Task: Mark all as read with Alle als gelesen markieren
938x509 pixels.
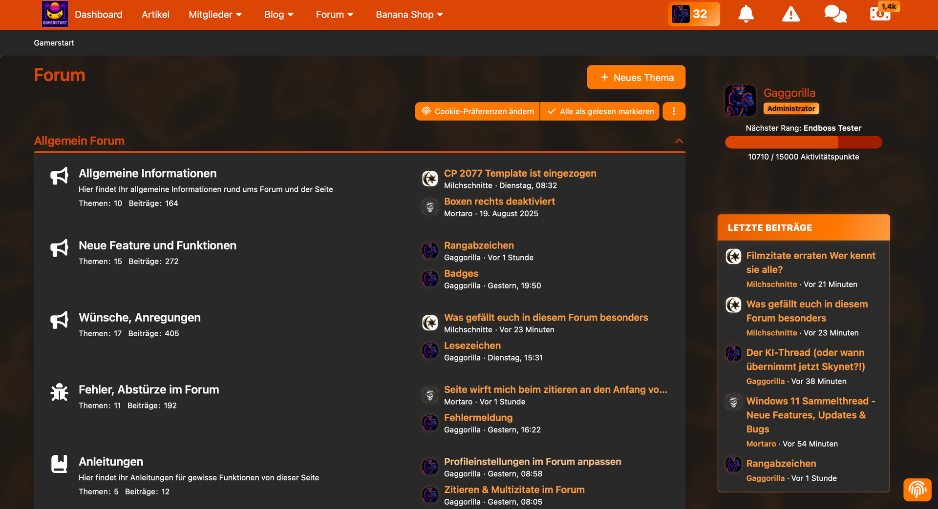Action: [600, 111]
